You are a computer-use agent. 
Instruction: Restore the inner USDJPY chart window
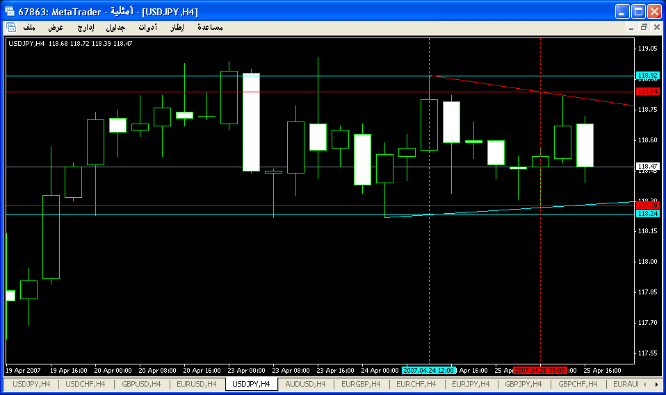tap(644, 27)
